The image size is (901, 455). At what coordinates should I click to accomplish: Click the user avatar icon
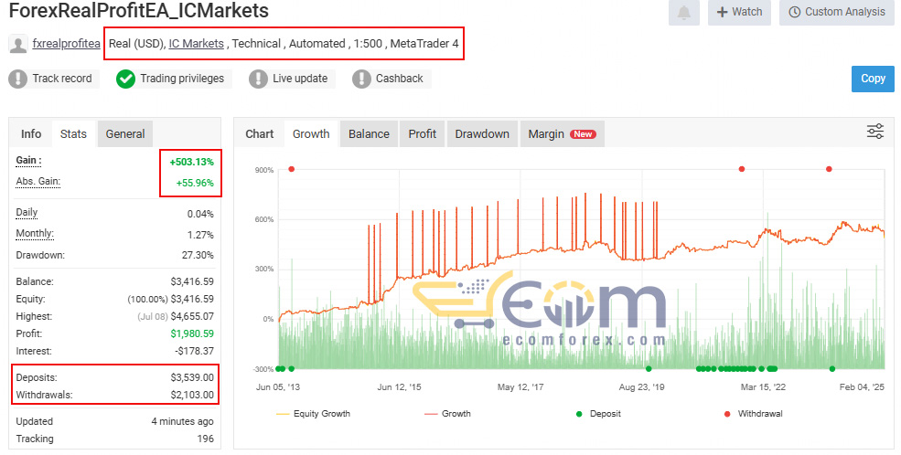click(18, 44)
